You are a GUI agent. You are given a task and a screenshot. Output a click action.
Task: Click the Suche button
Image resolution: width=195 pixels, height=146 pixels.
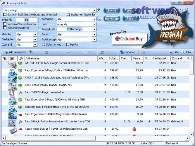coord(112,11)
